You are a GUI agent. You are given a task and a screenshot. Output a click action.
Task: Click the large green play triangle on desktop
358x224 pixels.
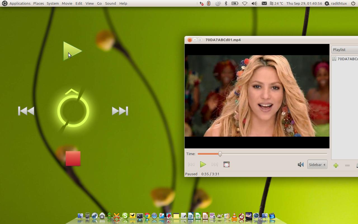[72, 51]
